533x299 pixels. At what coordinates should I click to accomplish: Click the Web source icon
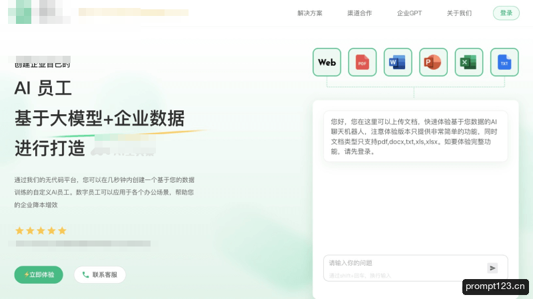pyautogui.click(x=326, y=62)
